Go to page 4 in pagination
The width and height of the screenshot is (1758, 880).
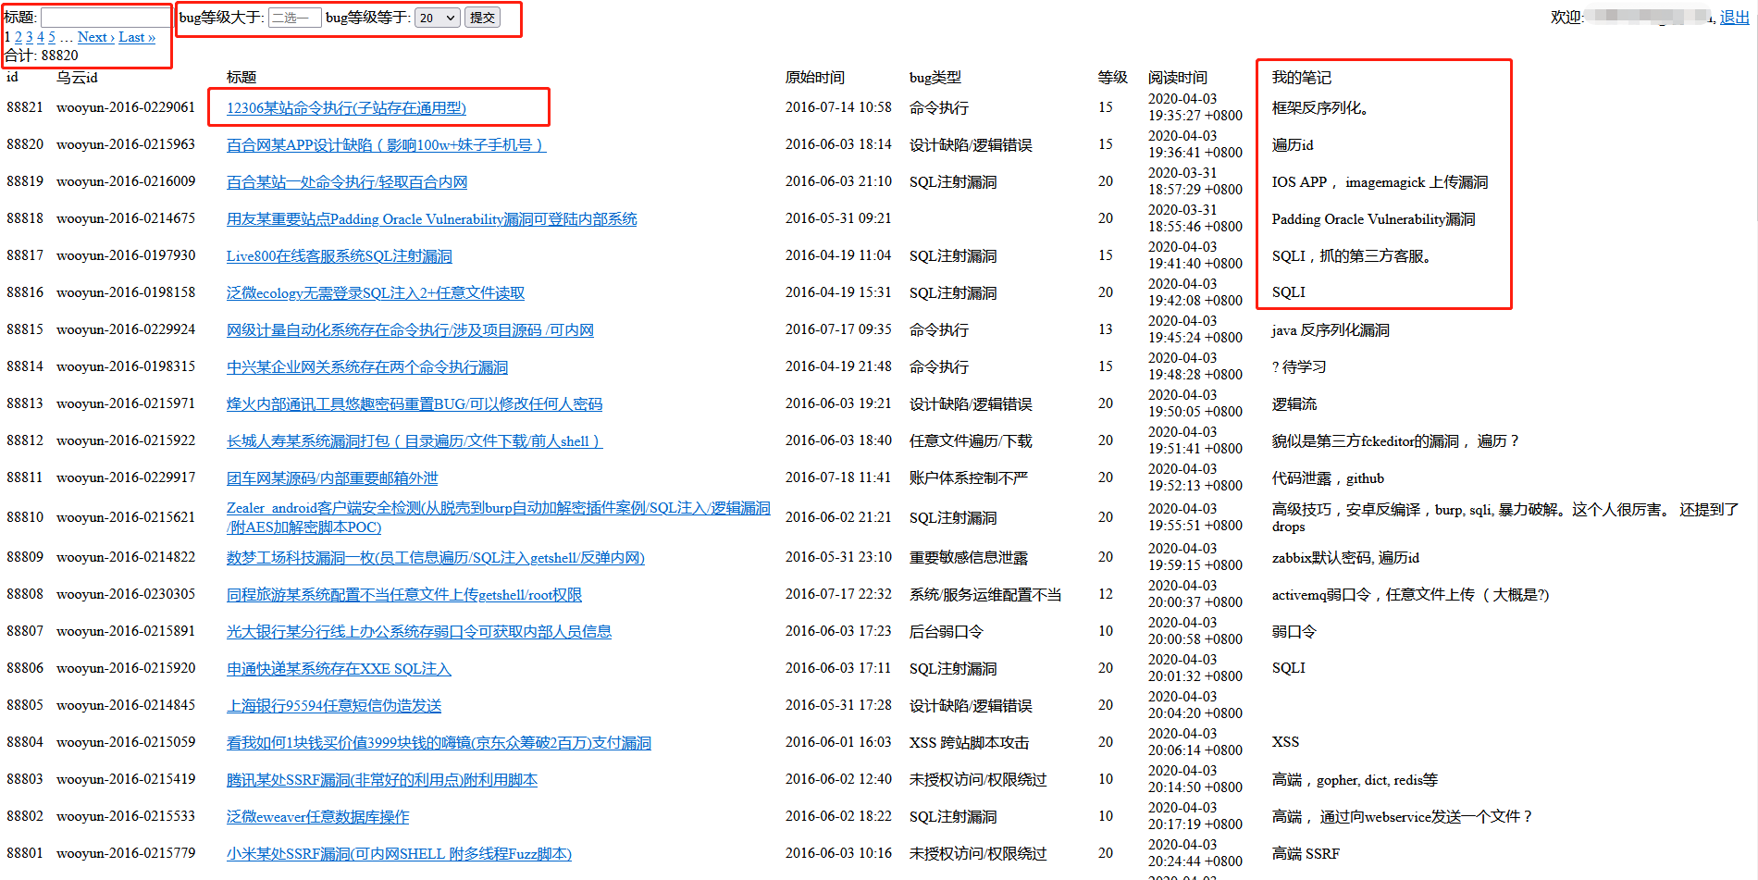[x=41, y=37]
